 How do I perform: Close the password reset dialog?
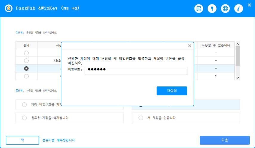coord(189,46)
